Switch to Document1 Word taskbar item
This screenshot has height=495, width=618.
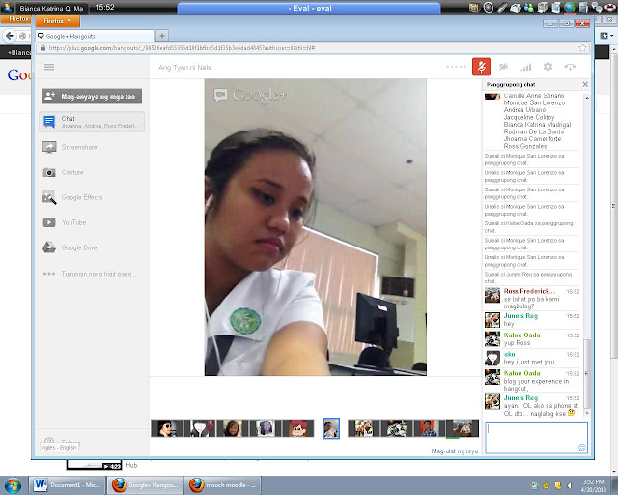coord(67,485)
